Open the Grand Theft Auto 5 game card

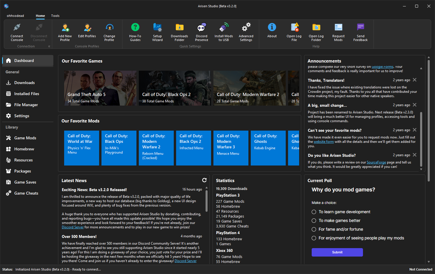(x=100, y=88)
